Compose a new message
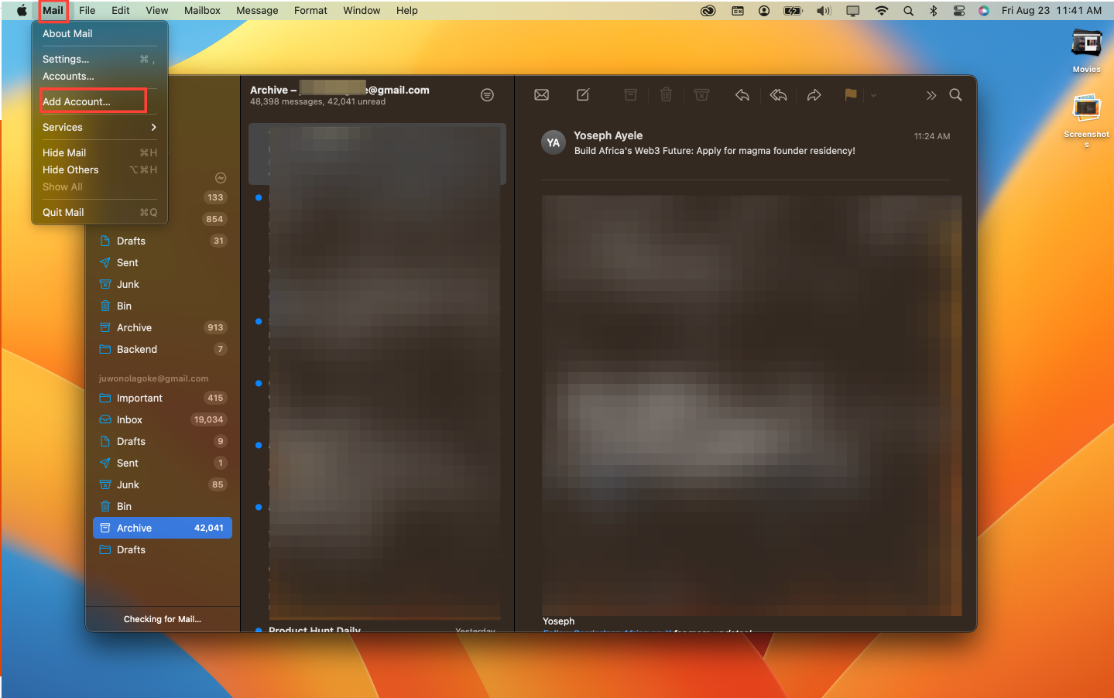 pyautogui.click(x=583, y=95)
